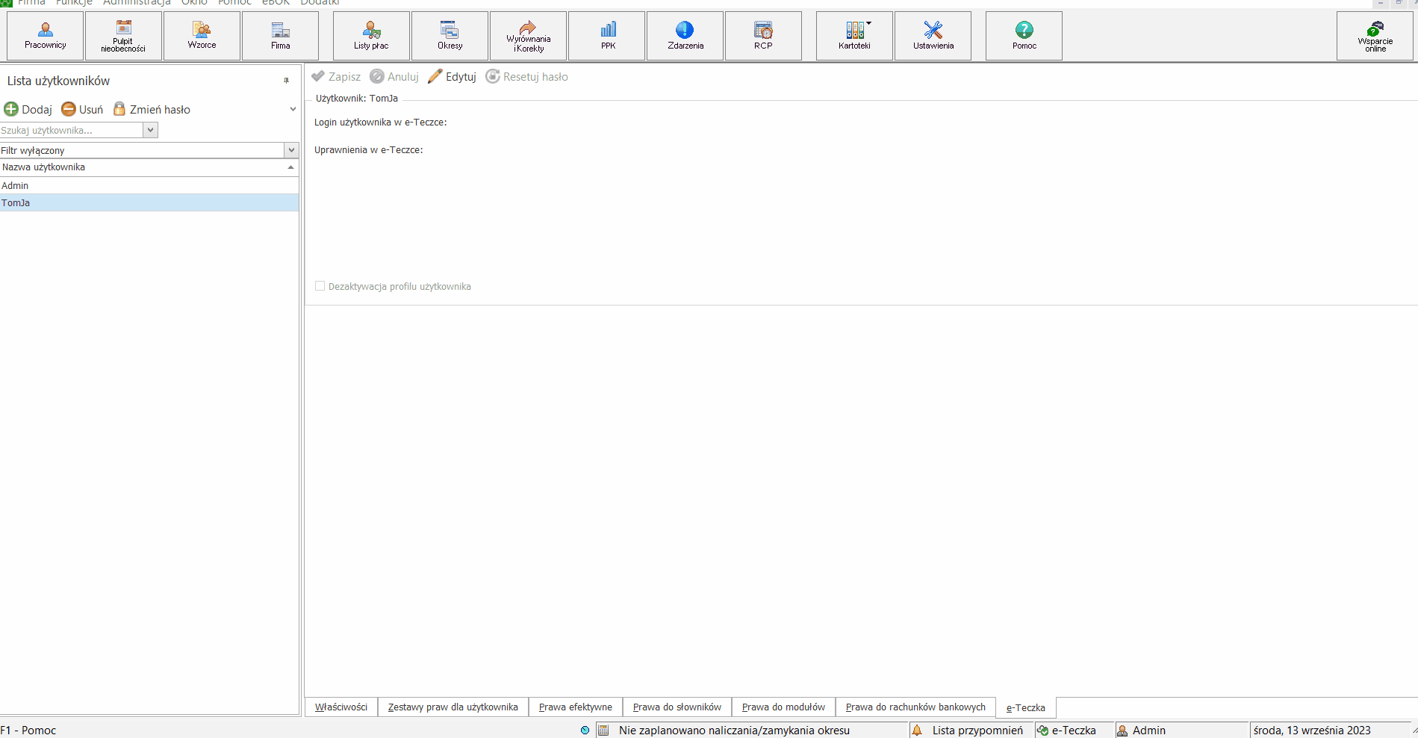Click the blue circle status icon
Image resolution: width=1418 pixels, height=738 pixels.
pyautogui.click(x=585, y=731)
